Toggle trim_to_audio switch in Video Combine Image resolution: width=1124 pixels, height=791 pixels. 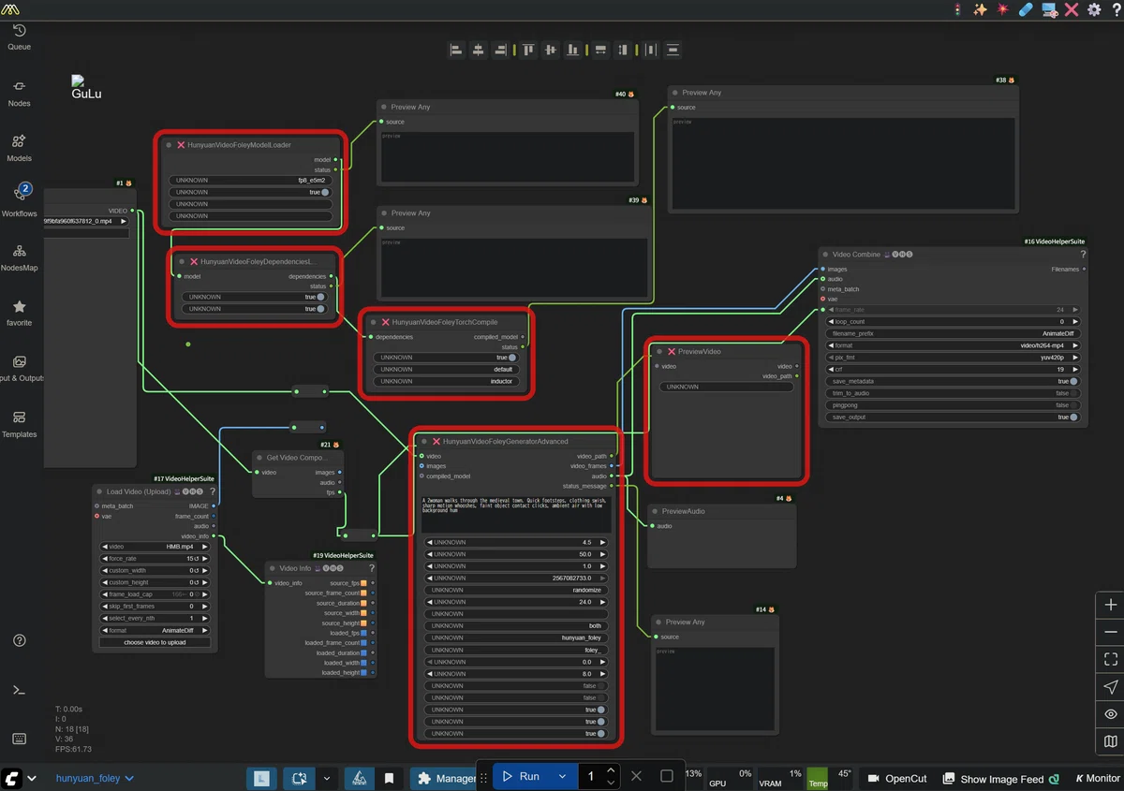1073,393
